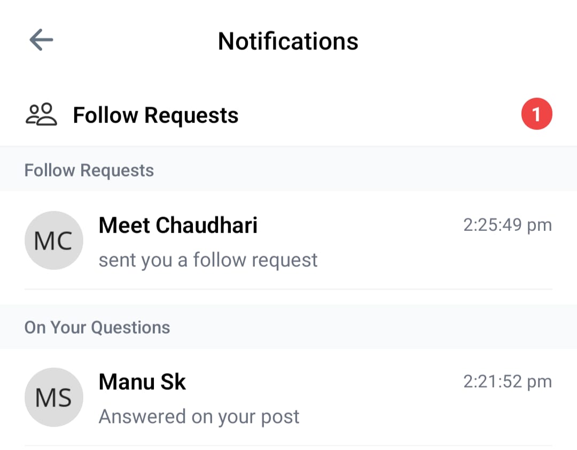Select the On Your Questions section header

[x=97, y=327]
